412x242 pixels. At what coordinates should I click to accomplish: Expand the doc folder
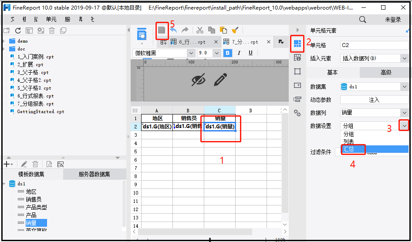[3, 49]
